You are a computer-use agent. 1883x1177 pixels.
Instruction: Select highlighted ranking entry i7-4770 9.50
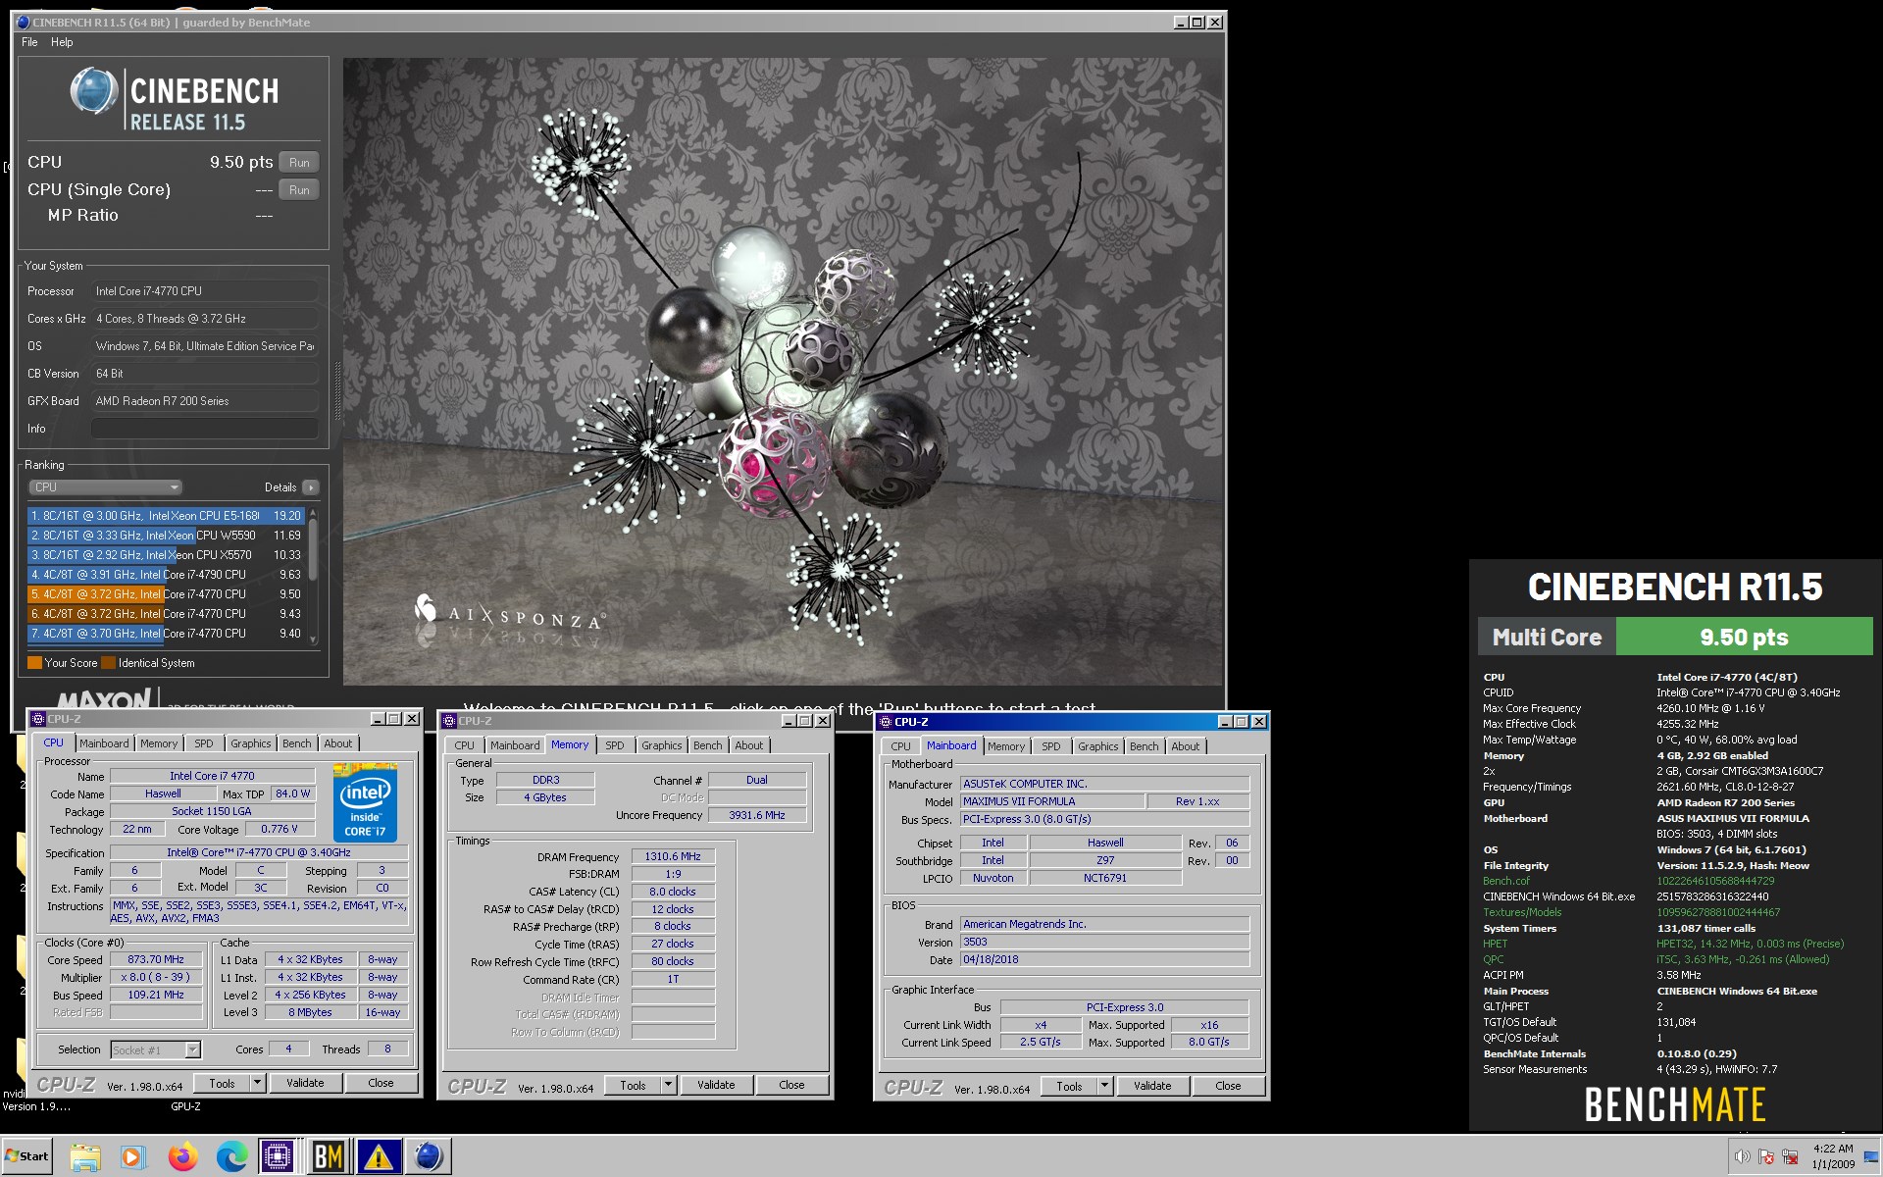coord(167,594)
